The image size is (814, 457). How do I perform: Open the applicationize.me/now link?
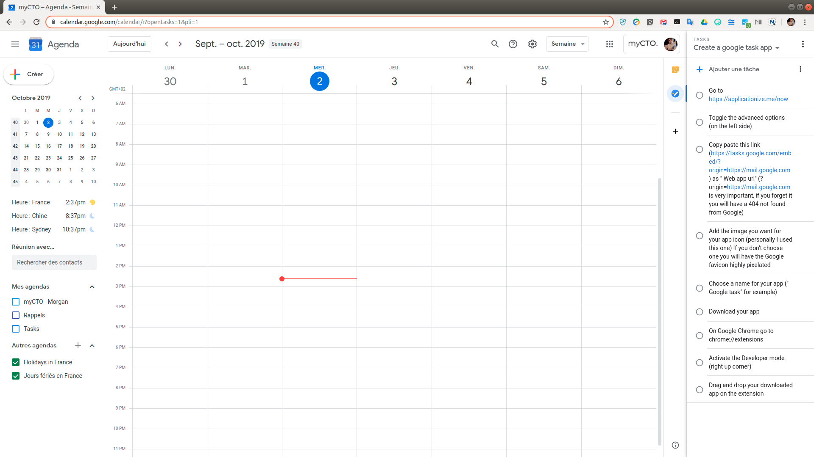pyautogui.click(x=748, y=99)
